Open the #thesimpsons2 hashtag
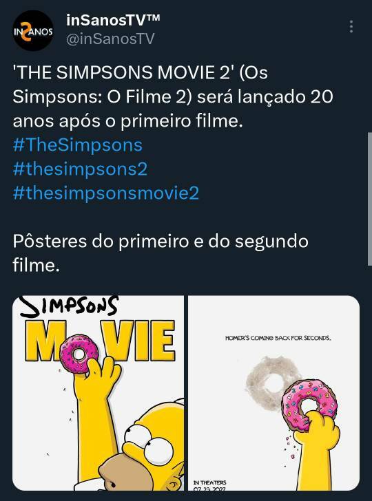Screen dimensions: 372x501 click(x=81, y=169)
